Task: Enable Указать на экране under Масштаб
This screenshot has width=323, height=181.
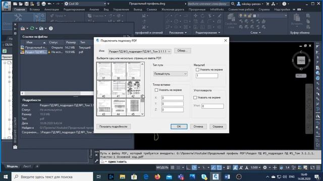Action: [x=197, y=70]
